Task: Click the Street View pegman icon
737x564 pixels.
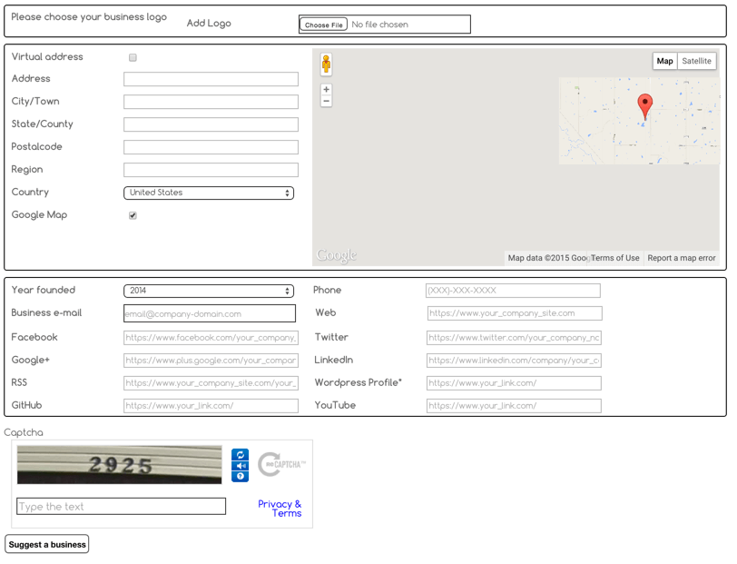Action: coord(326,64)
